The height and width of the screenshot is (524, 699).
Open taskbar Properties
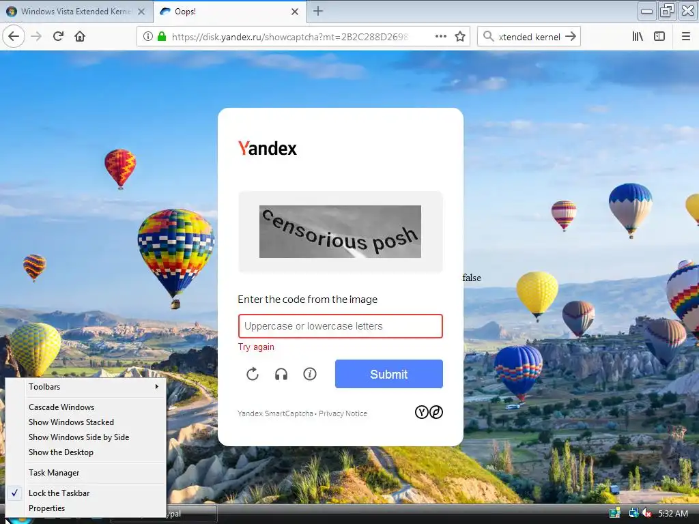[x=85, y=508]
